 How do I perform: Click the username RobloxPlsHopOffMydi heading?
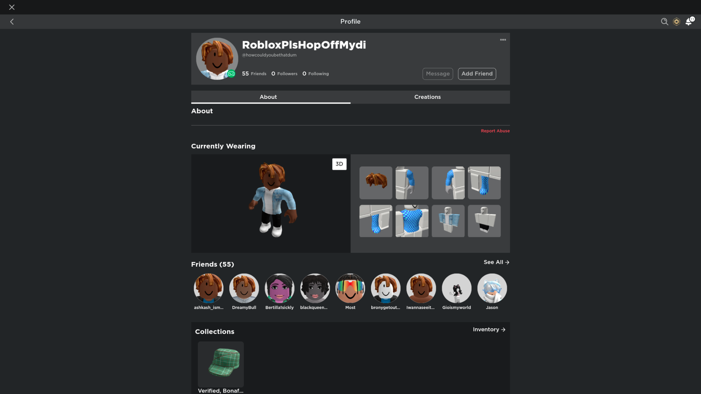click(x=304, y=45)
